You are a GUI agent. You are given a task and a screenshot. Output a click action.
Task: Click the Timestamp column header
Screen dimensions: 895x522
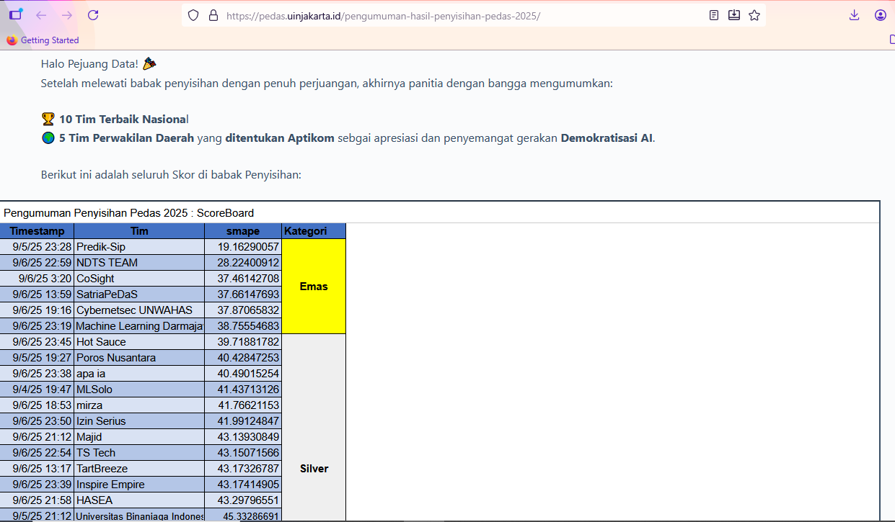click(x=37, y=231)
